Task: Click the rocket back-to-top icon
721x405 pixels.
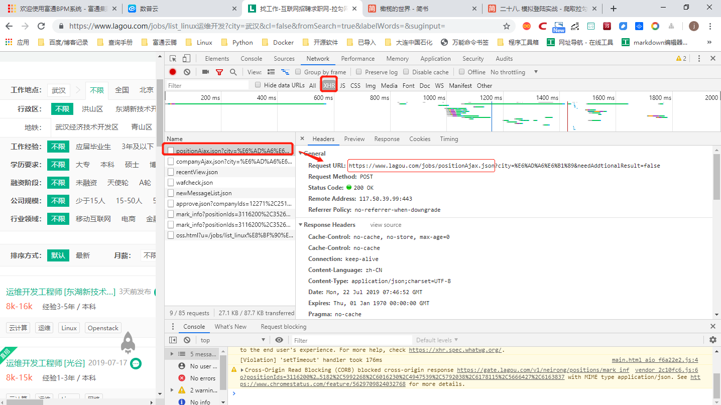Action: tap(129, 342)
